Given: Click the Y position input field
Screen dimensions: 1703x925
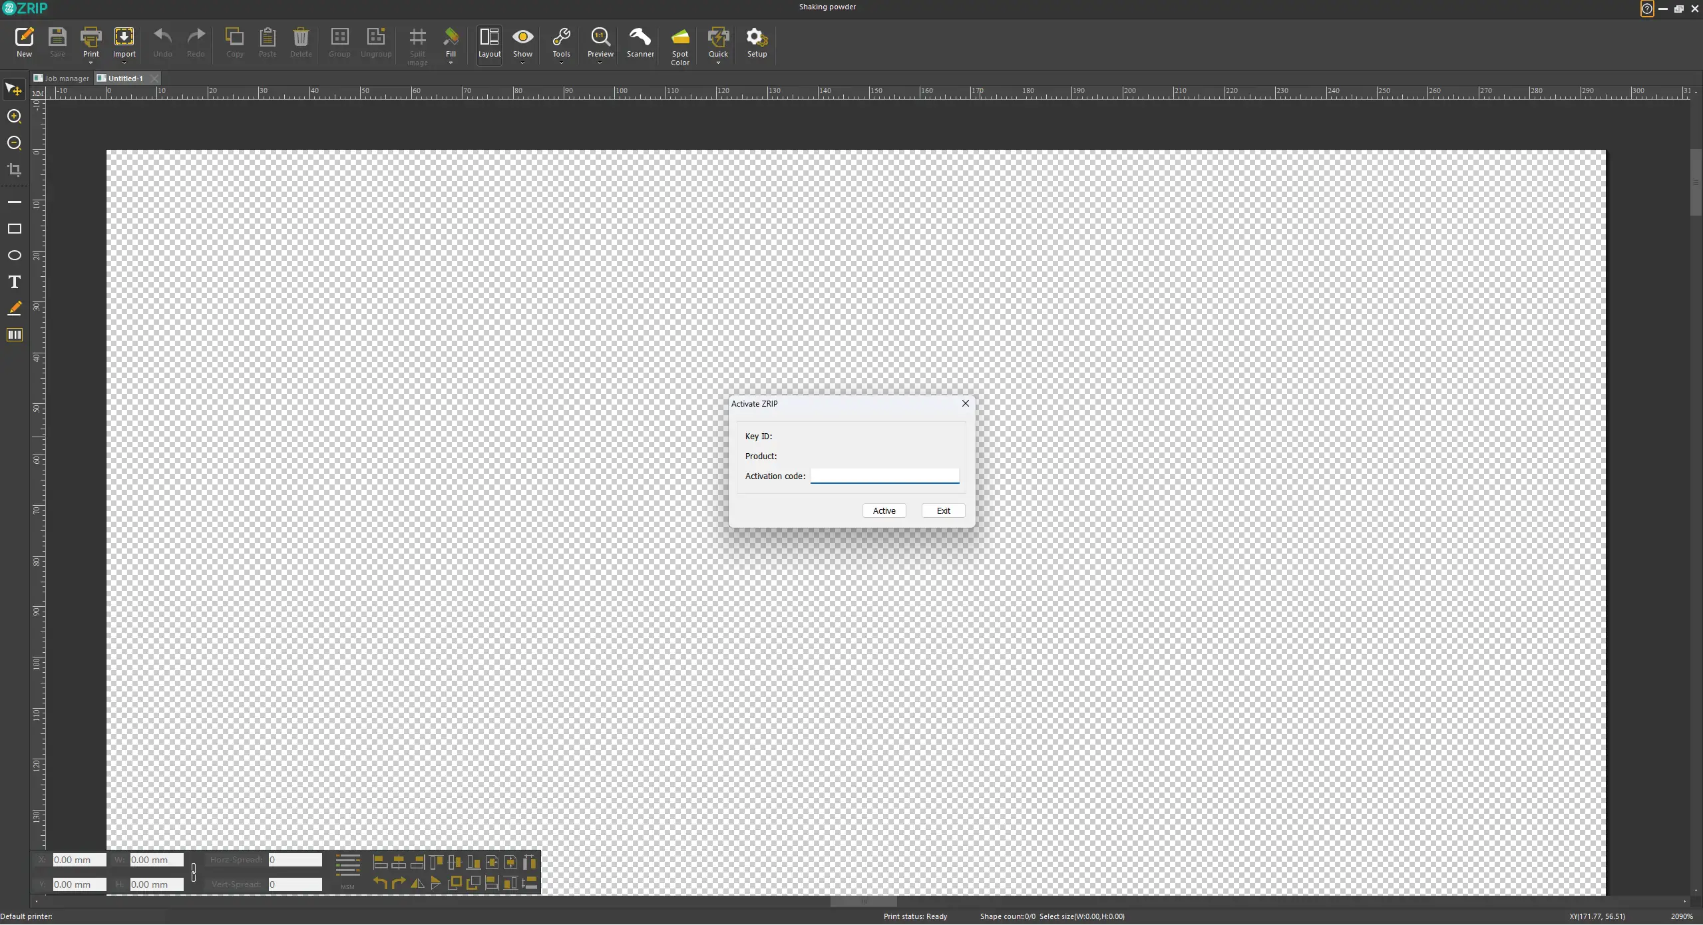Looking at the screenshot, I should pyautogui.click(x=79, y=885).
